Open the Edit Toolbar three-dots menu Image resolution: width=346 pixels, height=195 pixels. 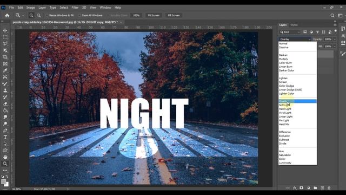click(x=5, y=170)
